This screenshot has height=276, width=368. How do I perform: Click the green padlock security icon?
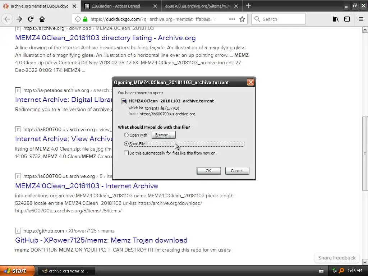pyautogui.click(x=85, y=19)
